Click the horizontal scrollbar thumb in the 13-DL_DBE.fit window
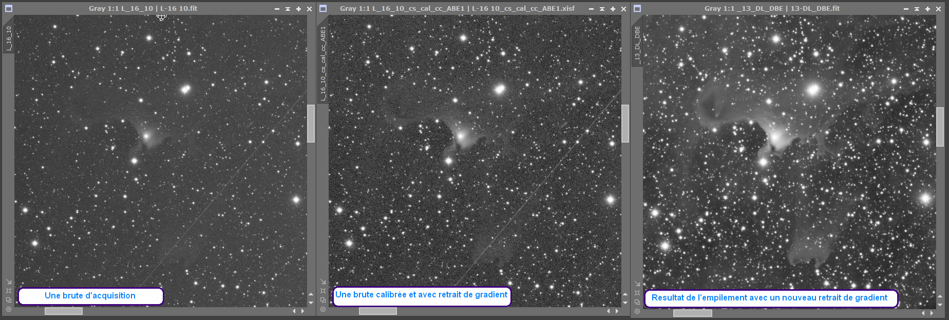This screenshot has height=320, width=949. tap(693, 313)
